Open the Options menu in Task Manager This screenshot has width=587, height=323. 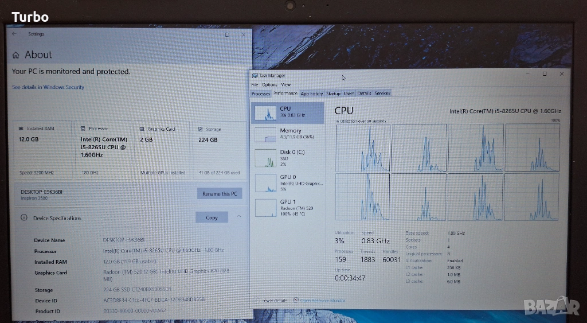click(x=269, y=85)
